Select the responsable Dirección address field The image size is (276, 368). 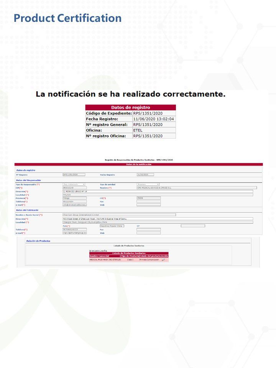pos(158,192)
